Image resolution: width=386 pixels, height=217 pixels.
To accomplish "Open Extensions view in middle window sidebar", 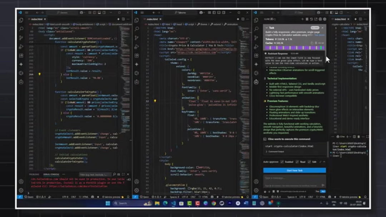I will click(137, 55).
